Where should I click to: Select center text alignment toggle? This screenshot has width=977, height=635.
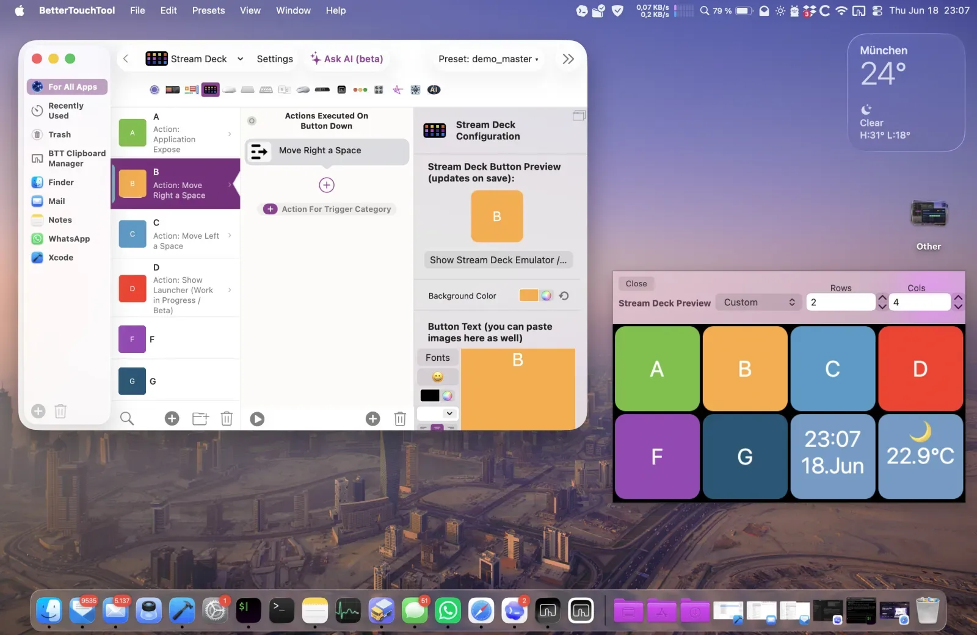tap(437, 427)
